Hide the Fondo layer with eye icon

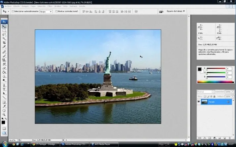click(199, 102)
